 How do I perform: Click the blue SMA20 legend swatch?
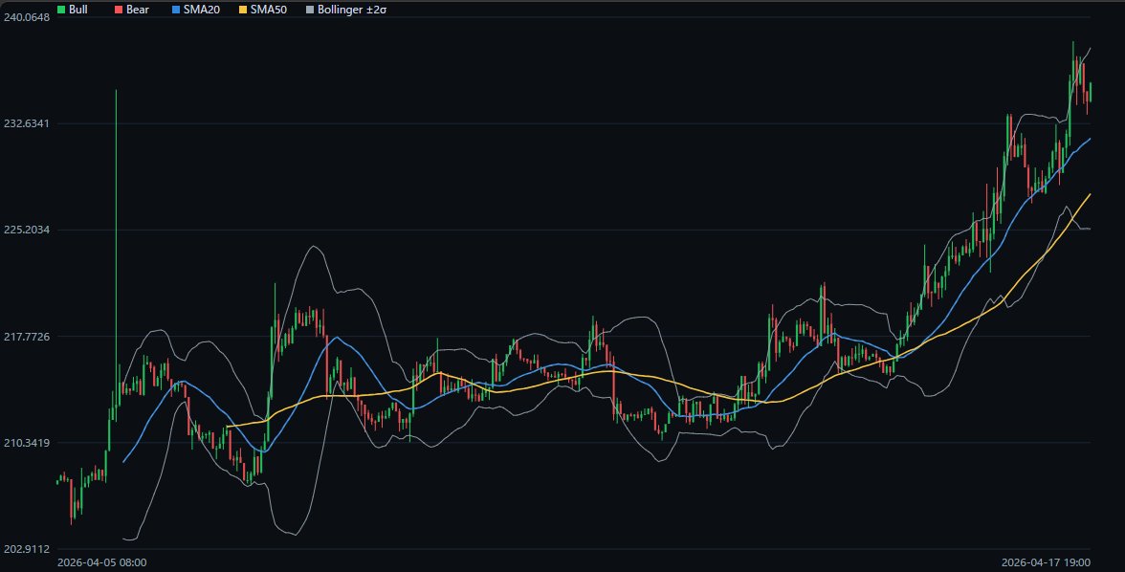pos(175,9)
